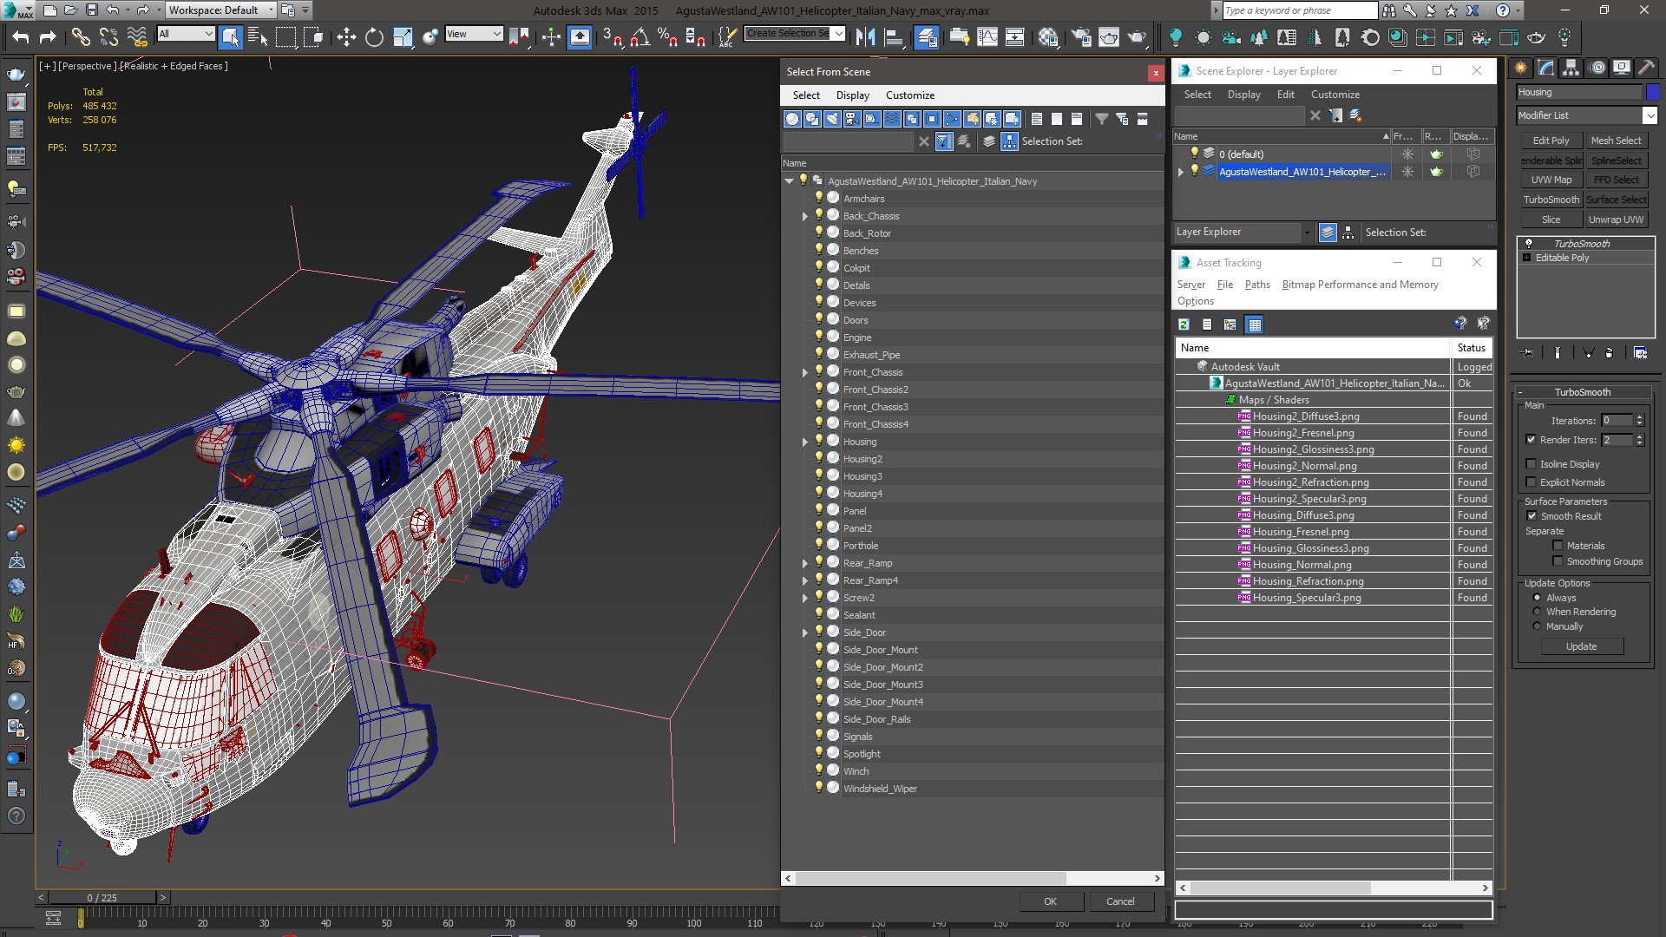The width and height of the screenshot is (1666, 937).
Task: Click the timeline frame slider 0 / 225
Action: [x=102, y=897]
